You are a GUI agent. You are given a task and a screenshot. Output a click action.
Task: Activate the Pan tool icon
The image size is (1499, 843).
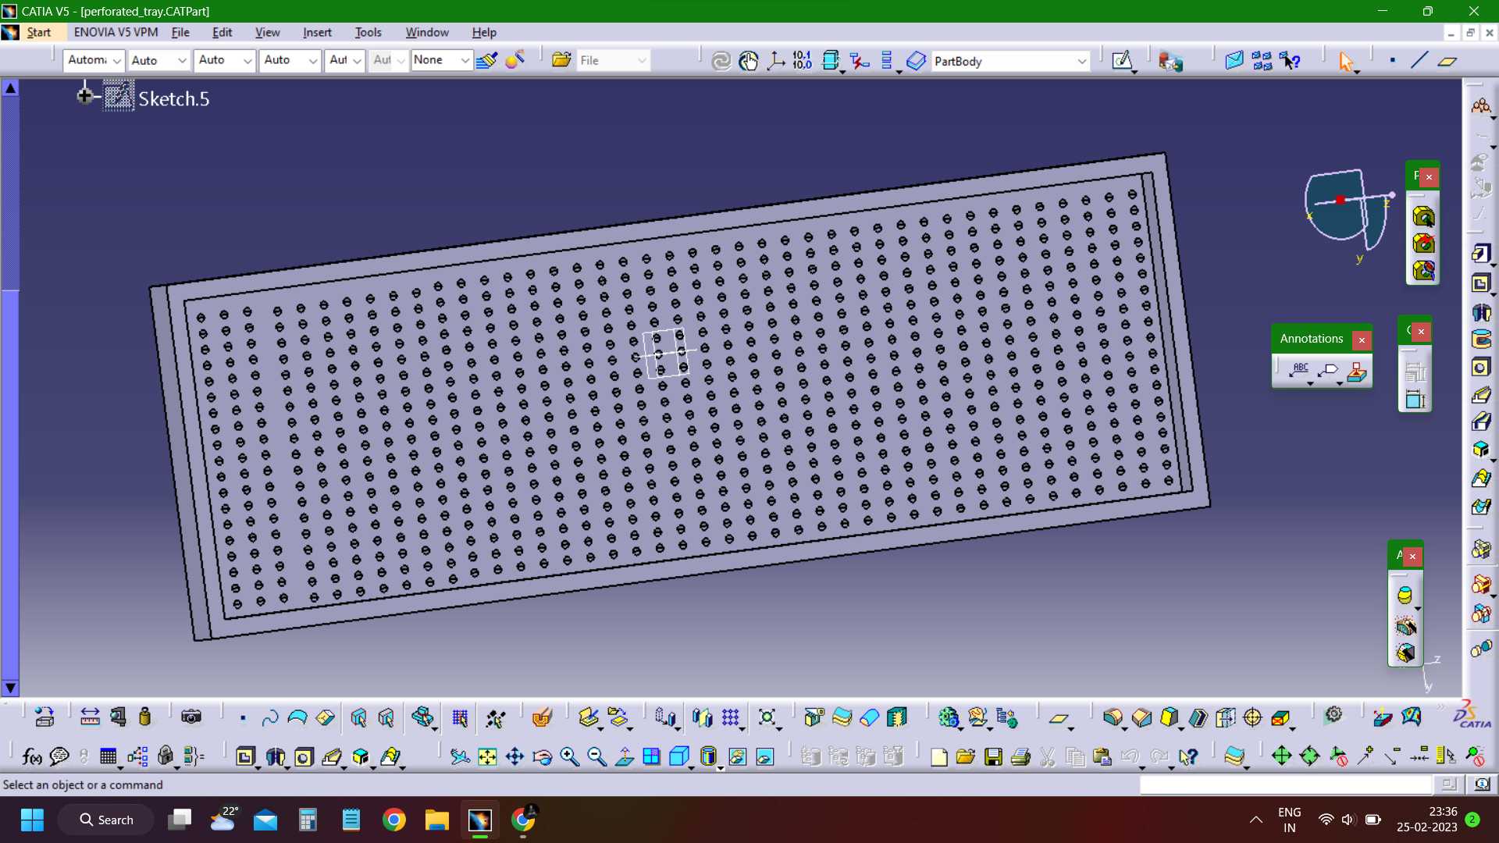[x=515, y=756]
